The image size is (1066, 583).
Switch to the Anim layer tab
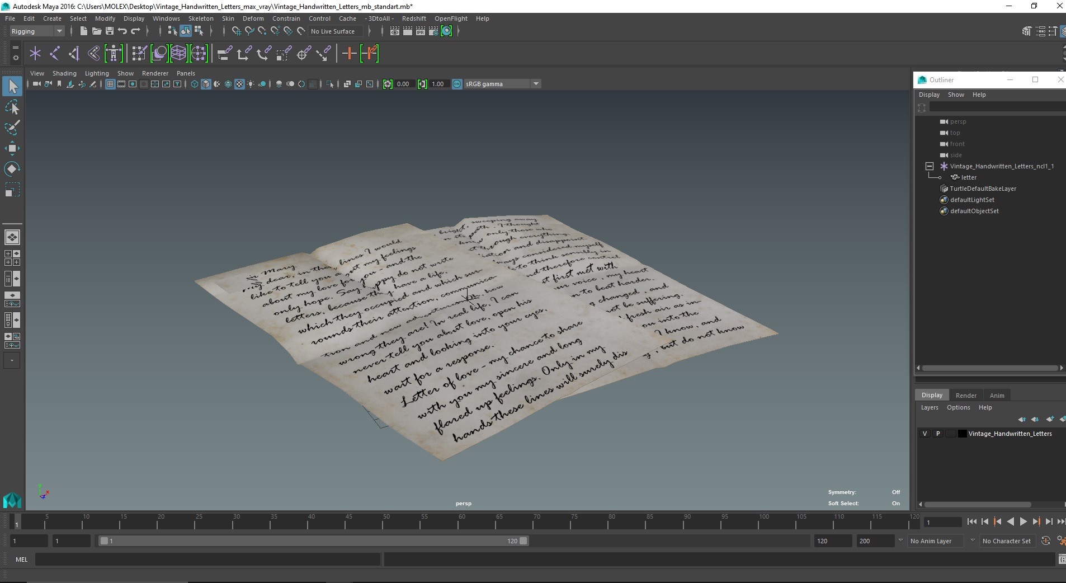click(997, 396)
